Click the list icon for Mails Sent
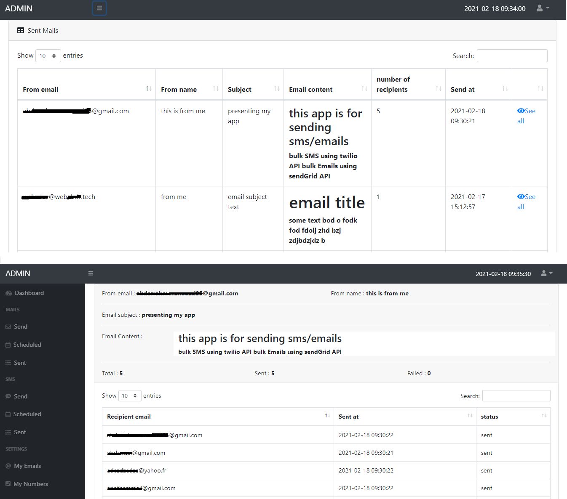This screenshot has height=499, width=567. pos(8,363)
